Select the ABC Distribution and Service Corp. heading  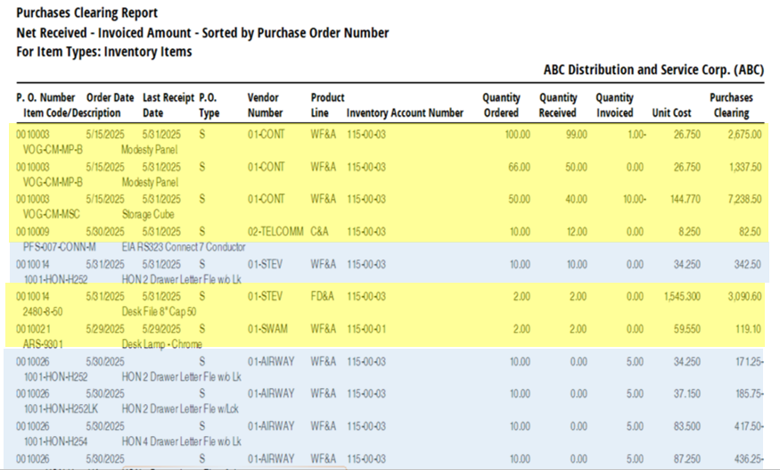click(653, 70)
